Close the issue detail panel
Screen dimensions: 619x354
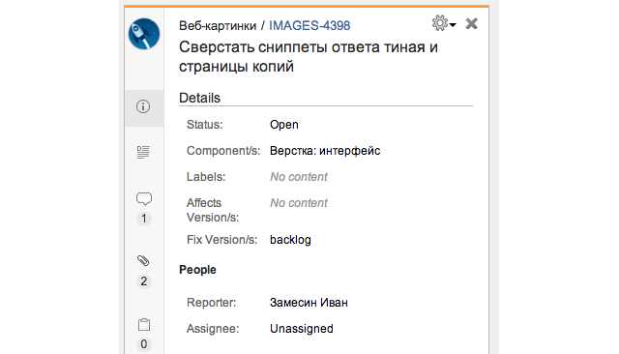471,23
